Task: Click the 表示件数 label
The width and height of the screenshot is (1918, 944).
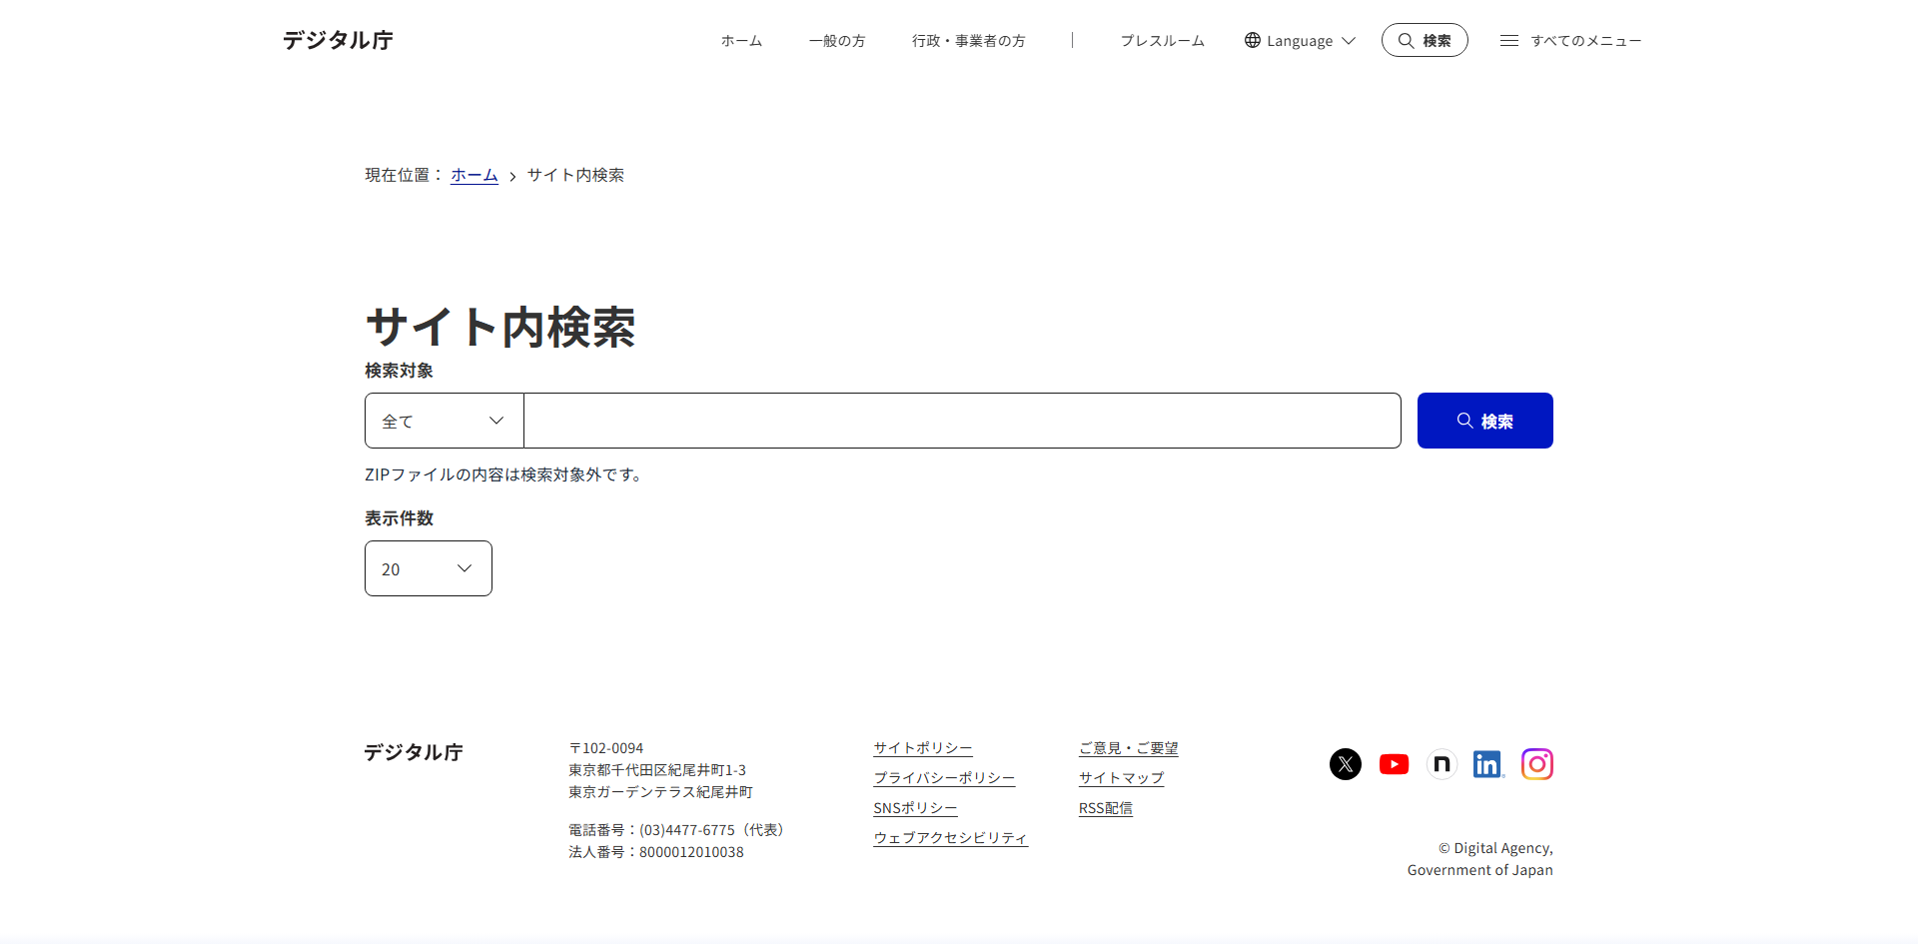Action: [x=399, y=518]
